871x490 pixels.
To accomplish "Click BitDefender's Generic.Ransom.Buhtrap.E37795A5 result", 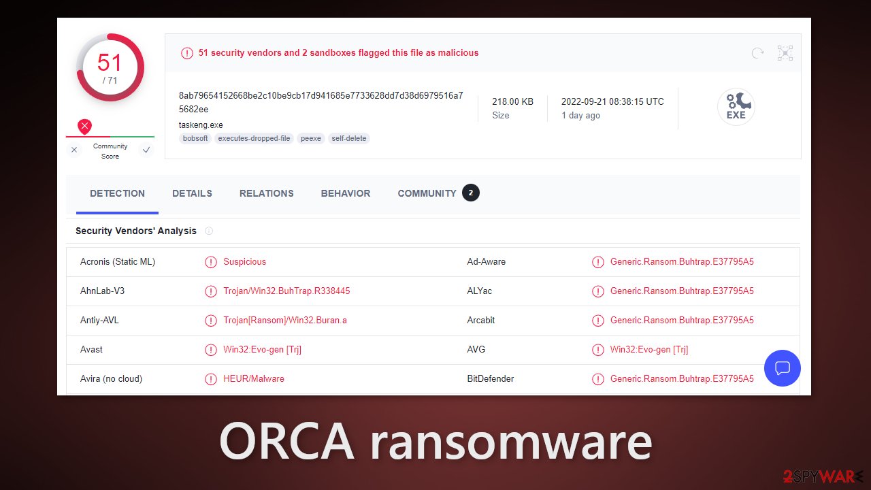I will click(x=682, y=378).
